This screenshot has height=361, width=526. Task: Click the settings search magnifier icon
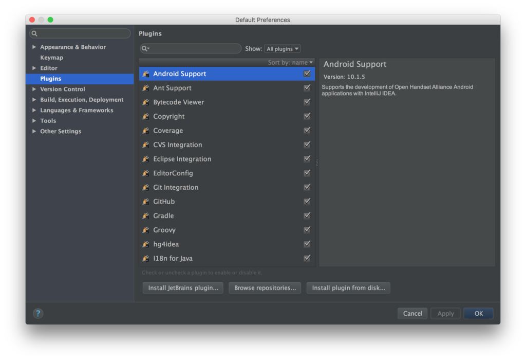coord(34,33)
